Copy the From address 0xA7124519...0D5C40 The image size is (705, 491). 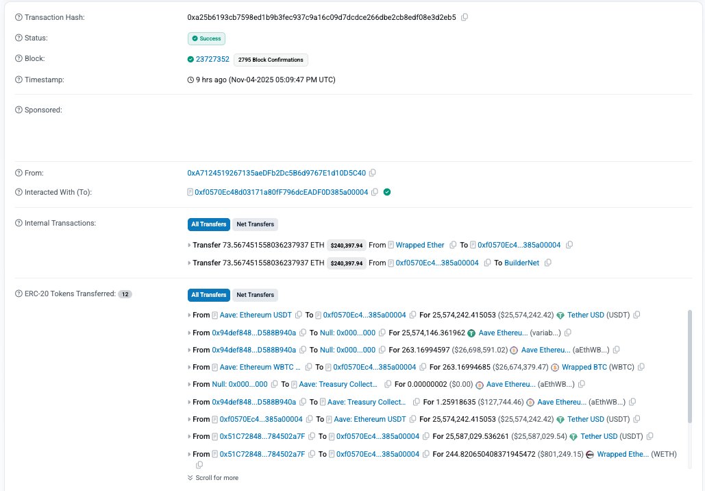(x=372, y=173)
